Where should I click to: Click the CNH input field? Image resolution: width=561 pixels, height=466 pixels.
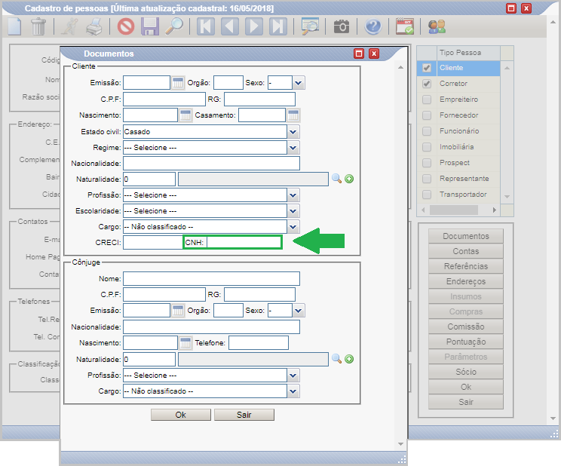[244, 242]
